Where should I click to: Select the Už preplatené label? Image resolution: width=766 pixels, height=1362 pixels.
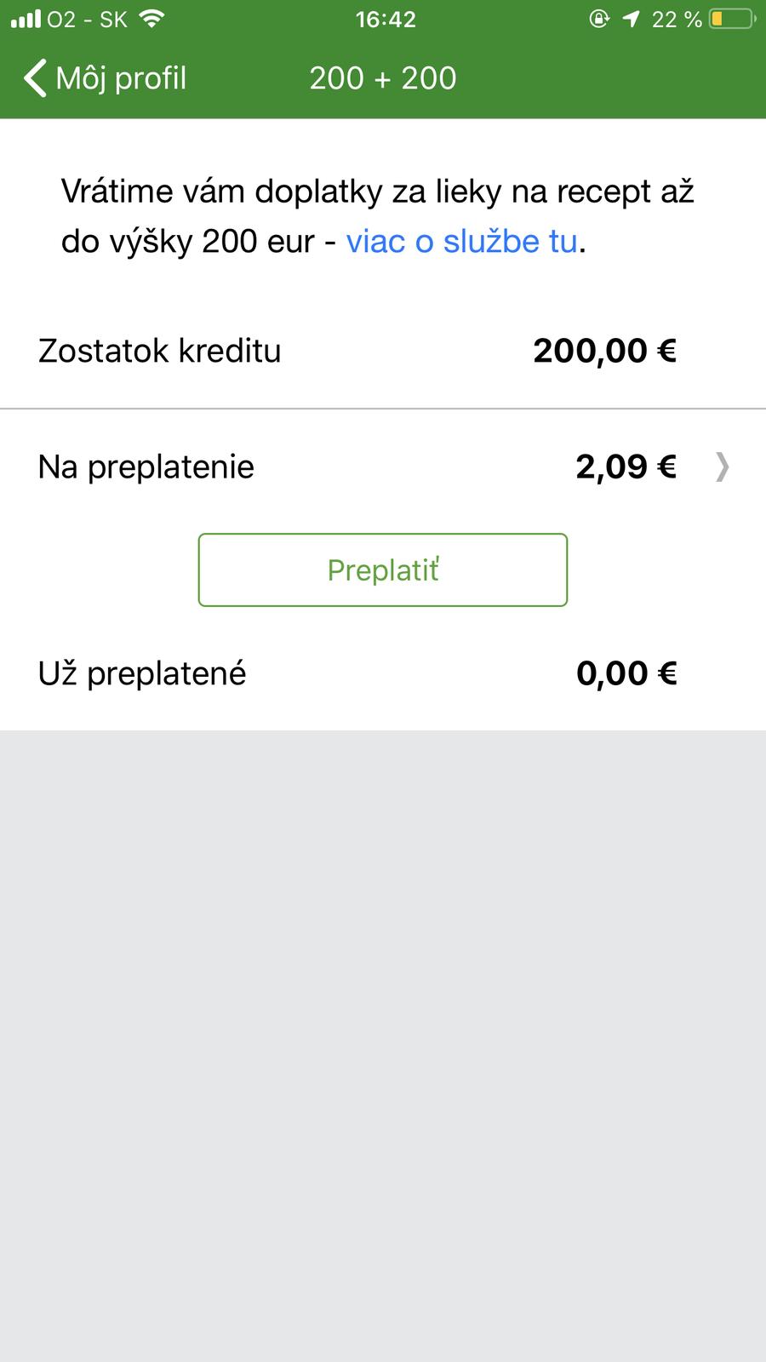[142, 673]
